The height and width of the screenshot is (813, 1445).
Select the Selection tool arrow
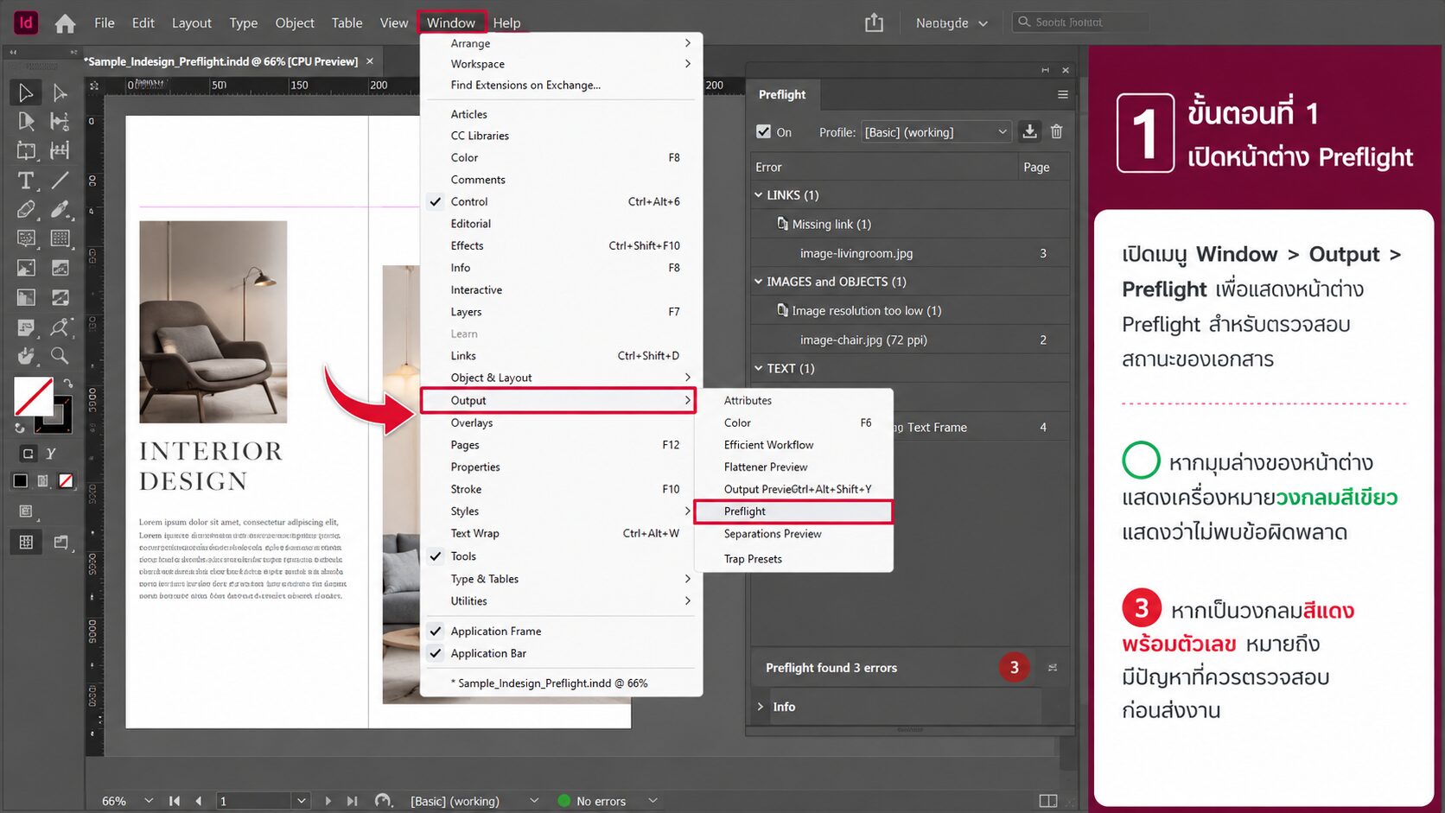(x=25, y=92)
